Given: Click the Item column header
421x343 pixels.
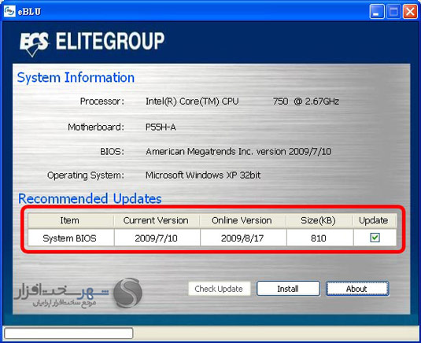Looking at the screenshot, I should (x=71, y=220).
